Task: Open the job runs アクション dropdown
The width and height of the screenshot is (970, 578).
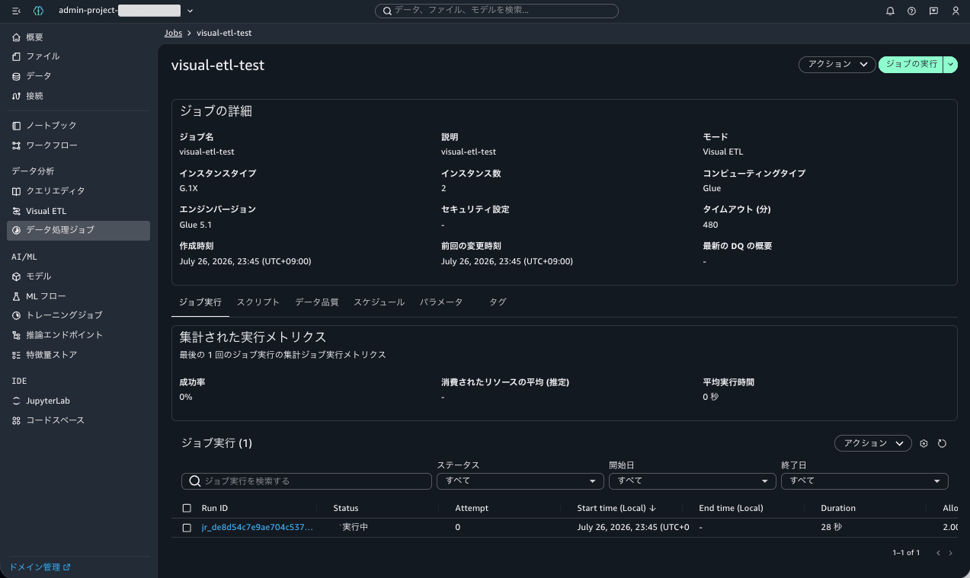Action: (873, 443)
